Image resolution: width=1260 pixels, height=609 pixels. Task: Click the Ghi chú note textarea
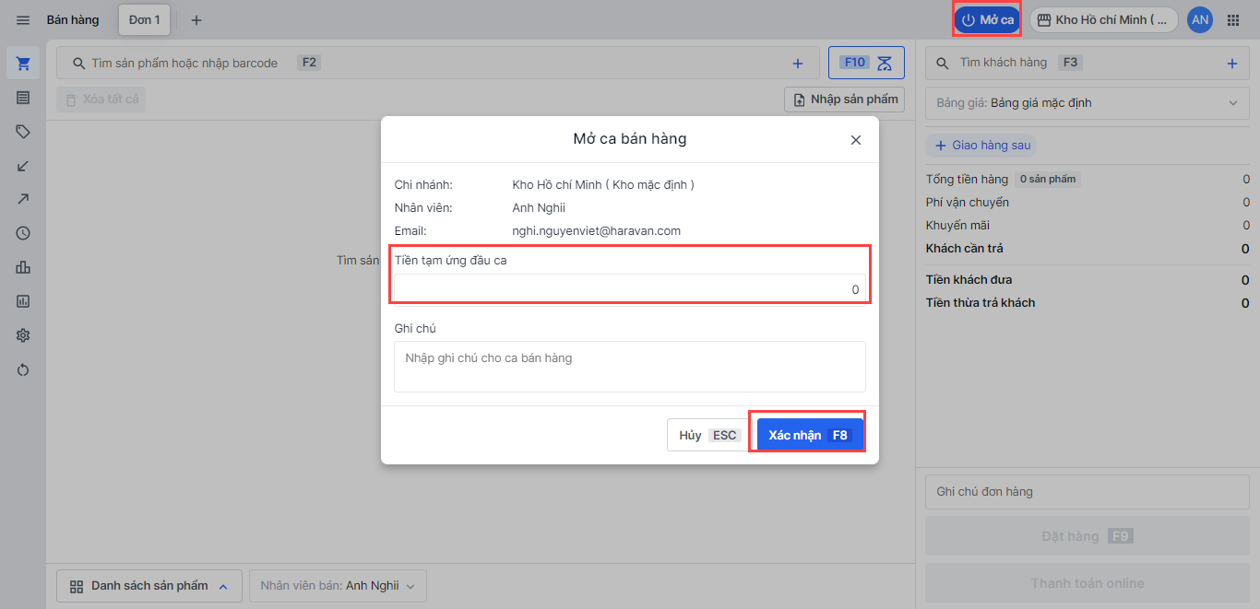[629, 367]
